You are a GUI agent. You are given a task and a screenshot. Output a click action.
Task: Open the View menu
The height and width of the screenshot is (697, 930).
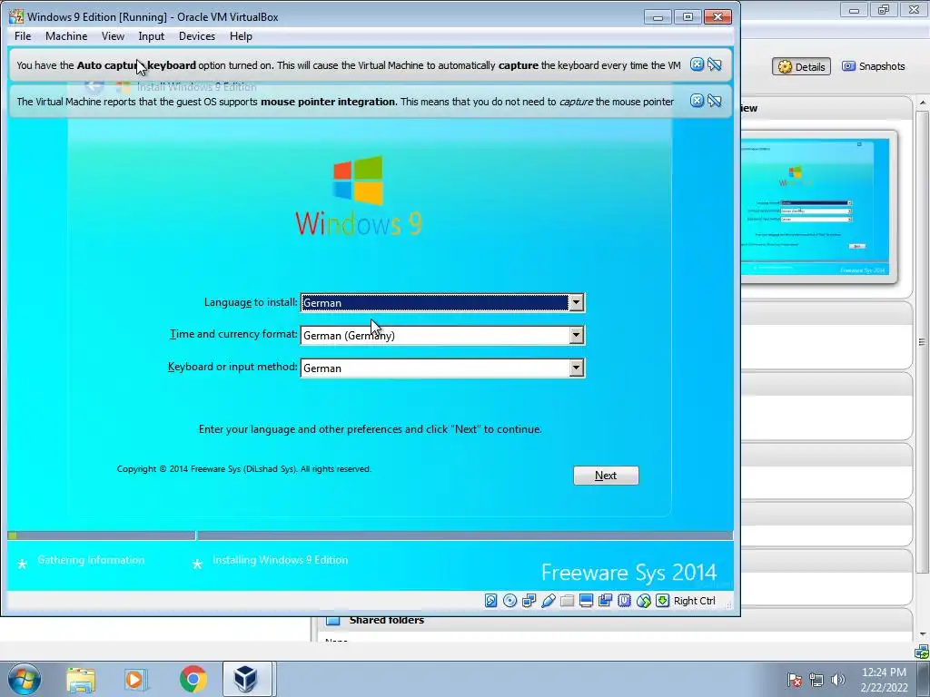pos(113,36)
